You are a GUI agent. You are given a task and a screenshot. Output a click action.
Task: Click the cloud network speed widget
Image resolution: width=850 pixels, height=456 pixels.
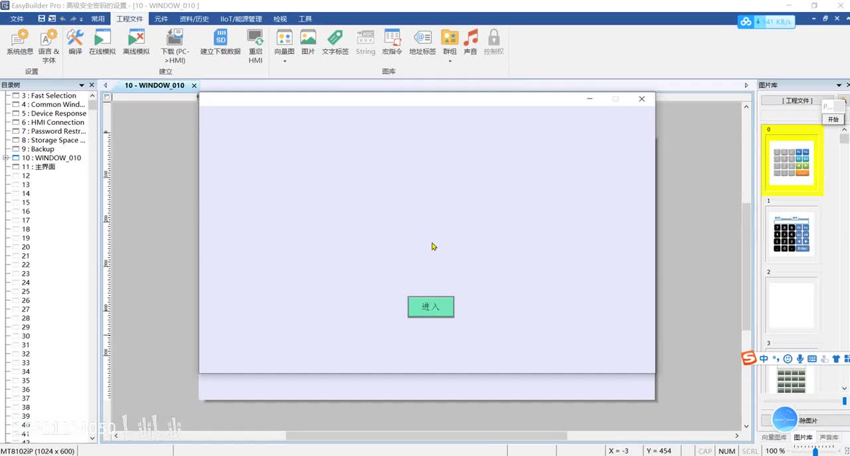tap(766, 22)
